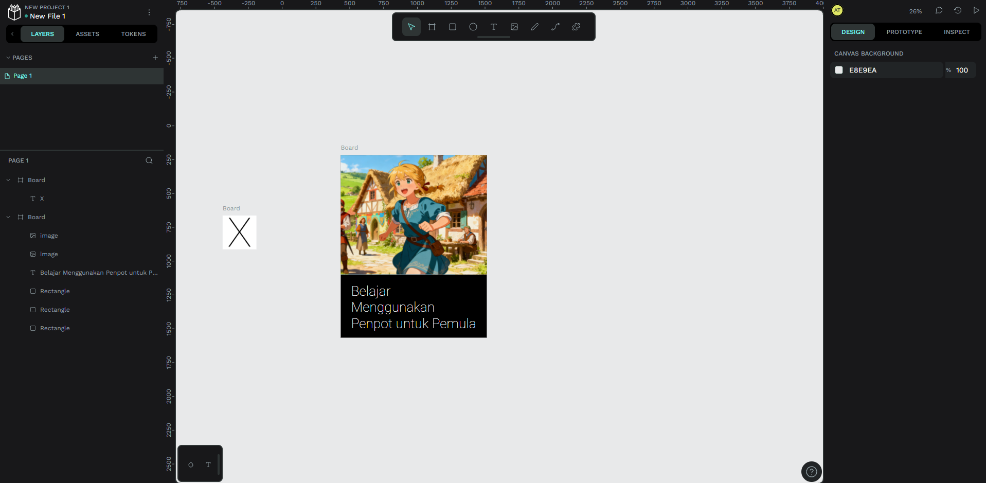
Task: Click the Image upload tool
Action: click(x=514, y=27)
